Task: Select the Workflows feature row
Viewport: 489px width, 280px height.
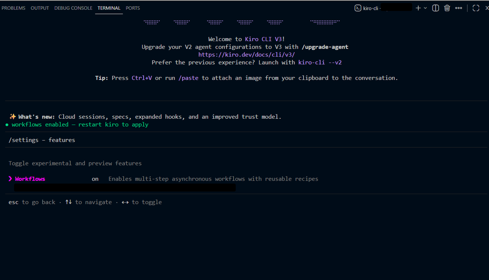Action: [163, 179]
